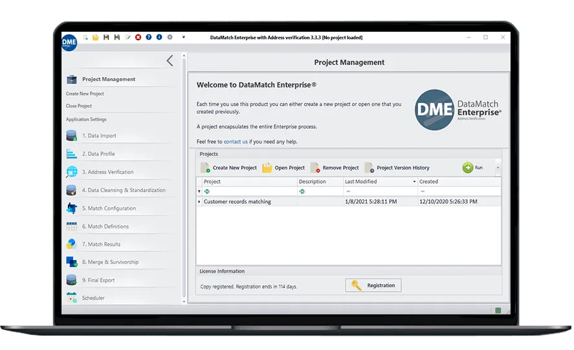
Task: Click the green Run button
Action: click(472, 168)
